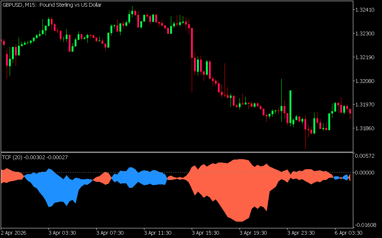
Task: Select the 3 Apr 07:30 time label
Action: (x=110, y=233)
